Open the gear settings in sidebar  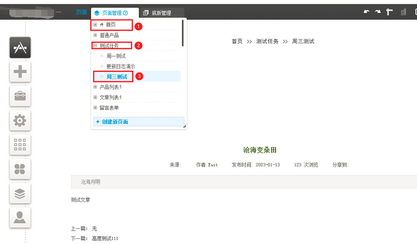(x=20, y=121)
